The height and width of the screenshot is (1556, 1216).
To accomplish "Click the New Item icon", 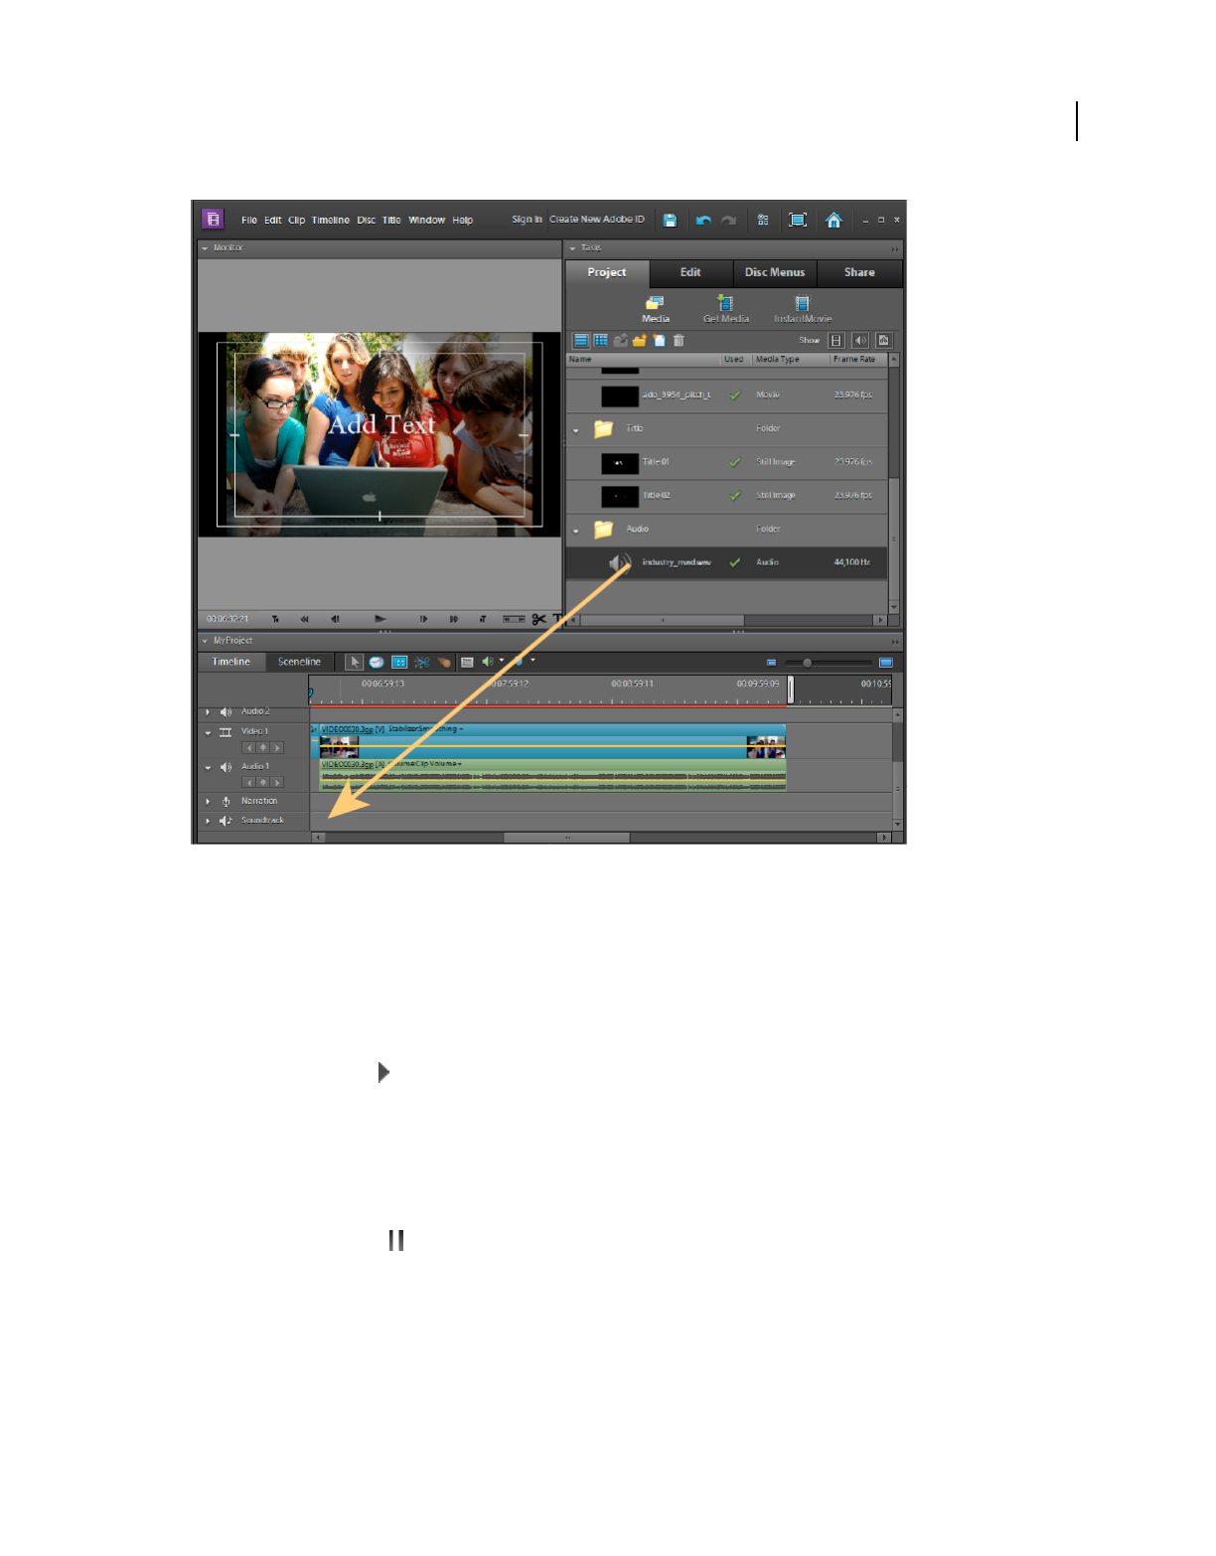I will [x=659, y=340].
